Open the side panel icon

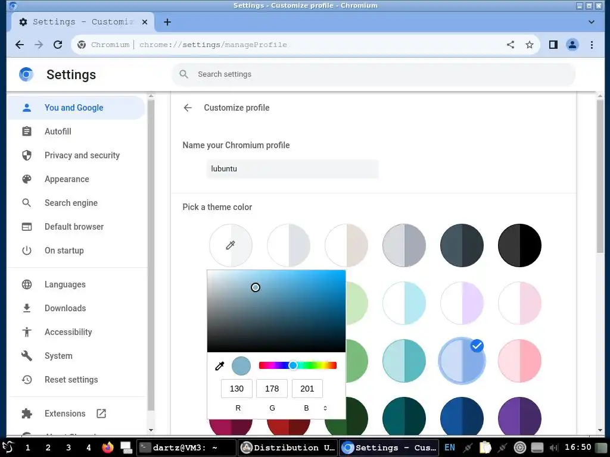point(553,45)
